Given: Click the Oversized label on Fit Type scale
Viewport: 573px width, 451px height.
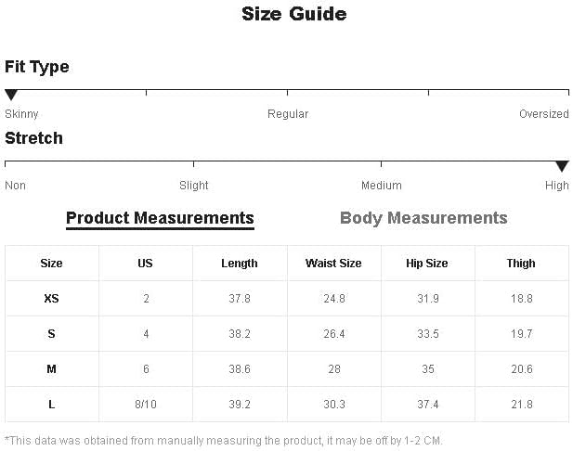Looking at the screenshot, I should (544, 114).
